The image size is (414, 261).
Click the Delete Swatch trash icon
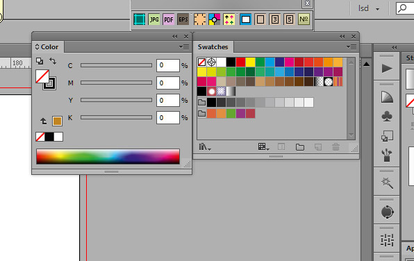[336, 147]
